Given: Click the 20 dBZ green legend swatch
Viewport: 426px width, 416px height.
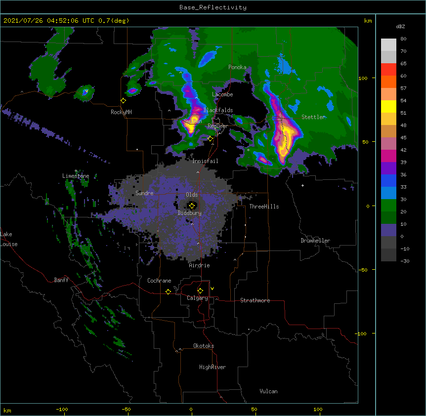Looking at the screenshot, I should [x=388, y=206].
